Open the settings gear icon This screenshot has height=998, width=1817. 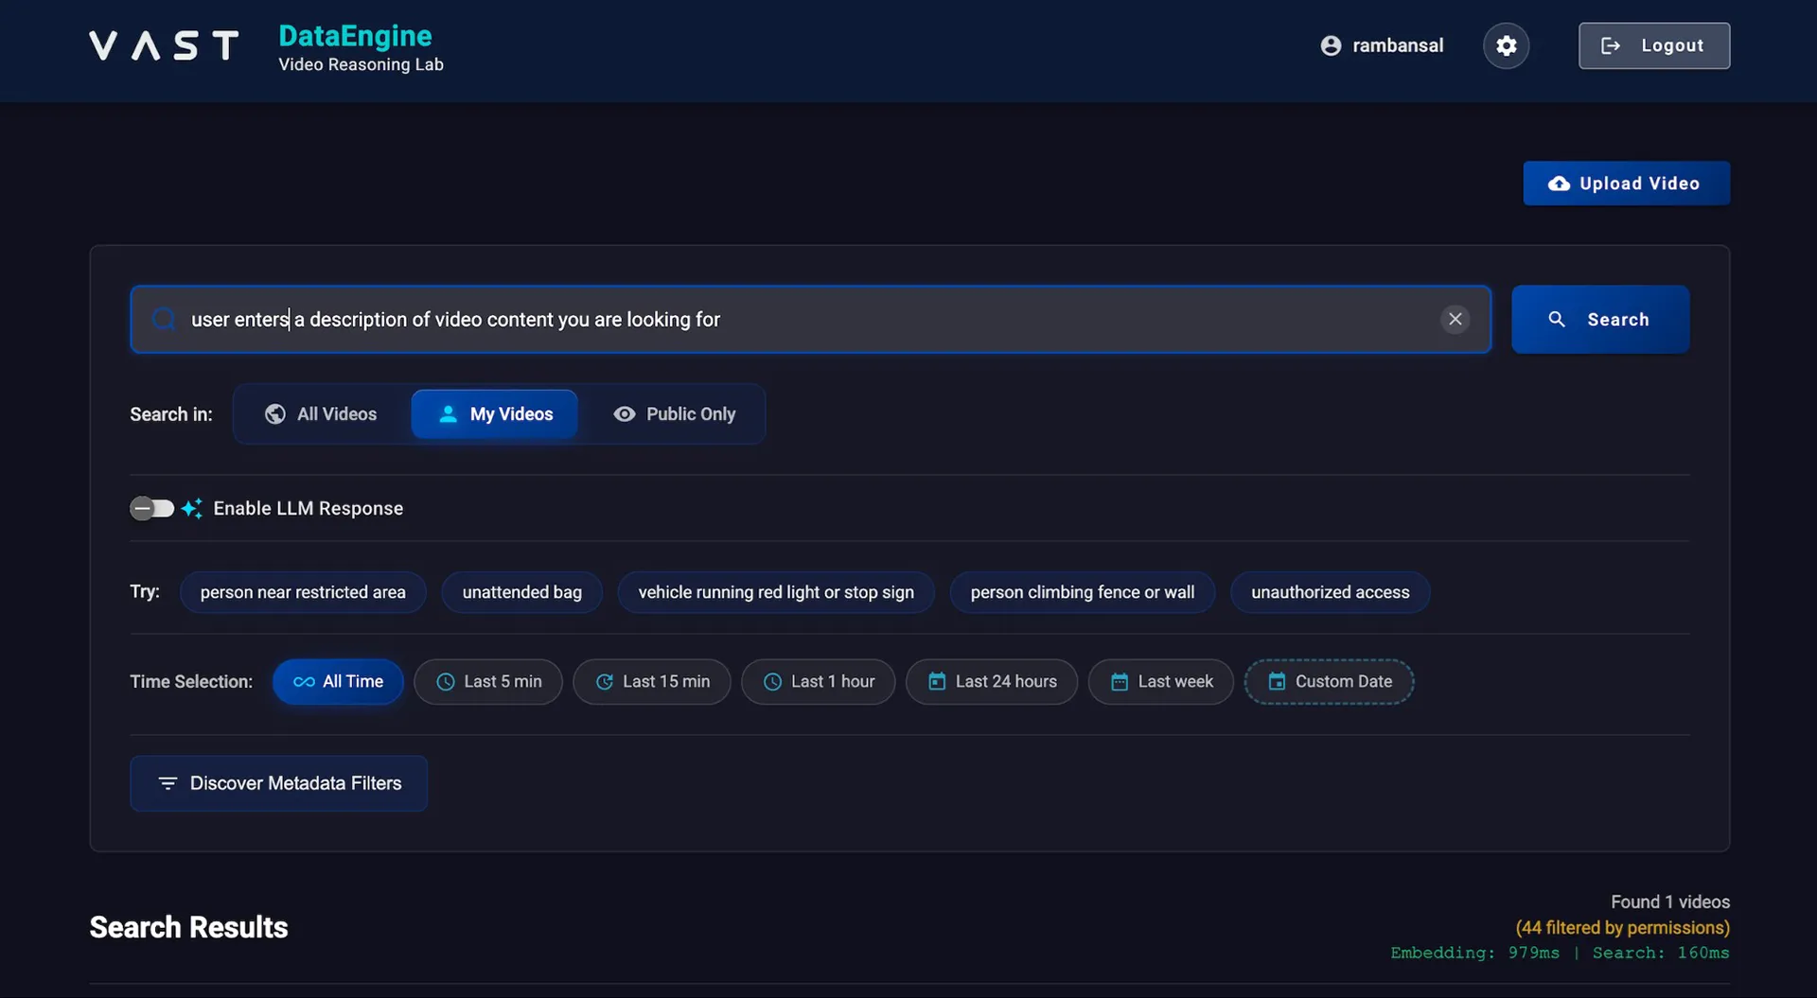pyautogui.click(x=1506, y=45)
